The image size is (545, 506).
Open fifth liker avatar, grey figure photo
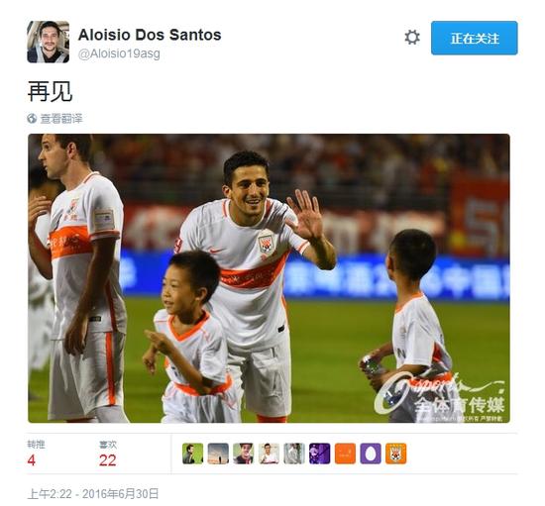(294, 454)
